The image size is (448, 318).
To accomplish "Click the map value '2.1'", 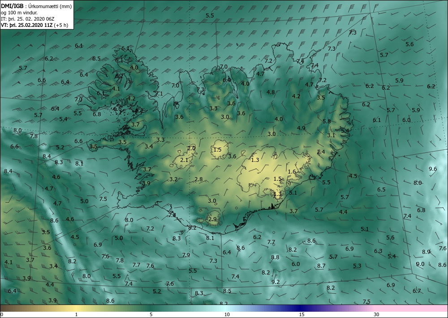I will tap(184, 160).
